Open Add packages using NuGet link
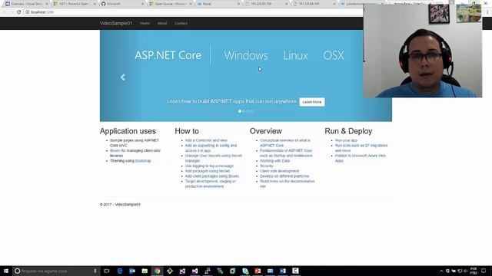Image resolution: width=492 pixels, height=276 pixels. click(x=208, y=171)
